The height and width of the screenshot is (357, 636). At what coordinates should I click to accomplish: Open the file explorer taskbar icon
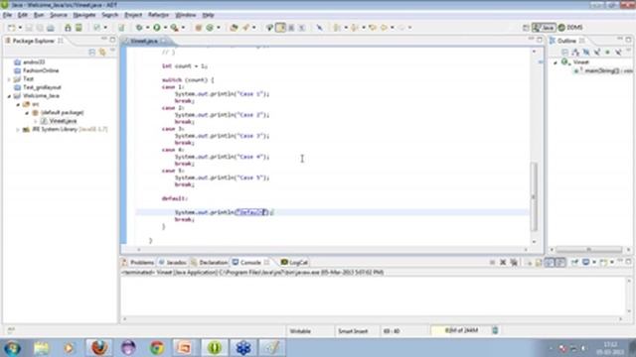[41, 347]
